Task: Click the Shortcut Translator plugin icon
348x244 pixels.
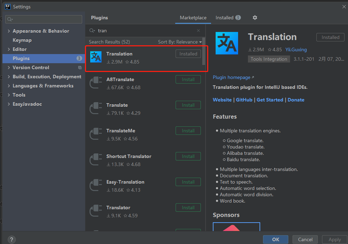Action: coord(96,159)
